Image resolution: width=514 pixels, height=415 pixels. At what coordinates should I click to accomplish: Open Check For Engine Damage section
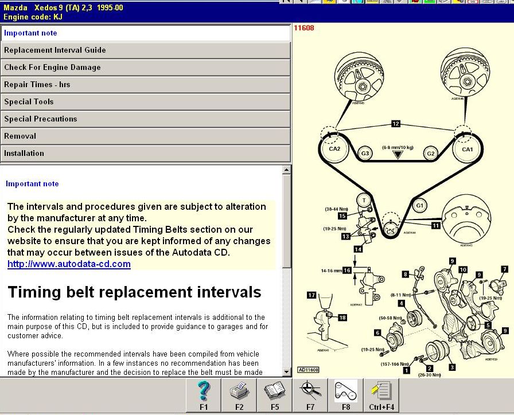(146, 67)
